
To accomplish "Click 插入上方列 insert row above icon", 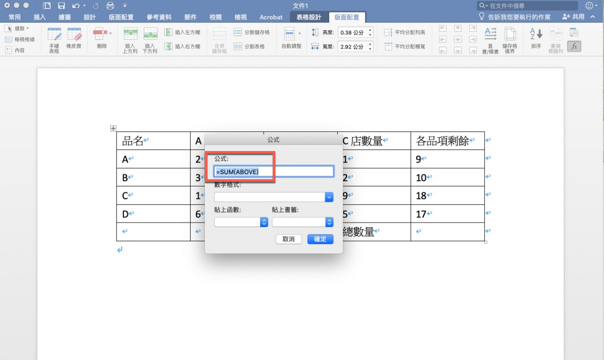I will tap(130, 40).
